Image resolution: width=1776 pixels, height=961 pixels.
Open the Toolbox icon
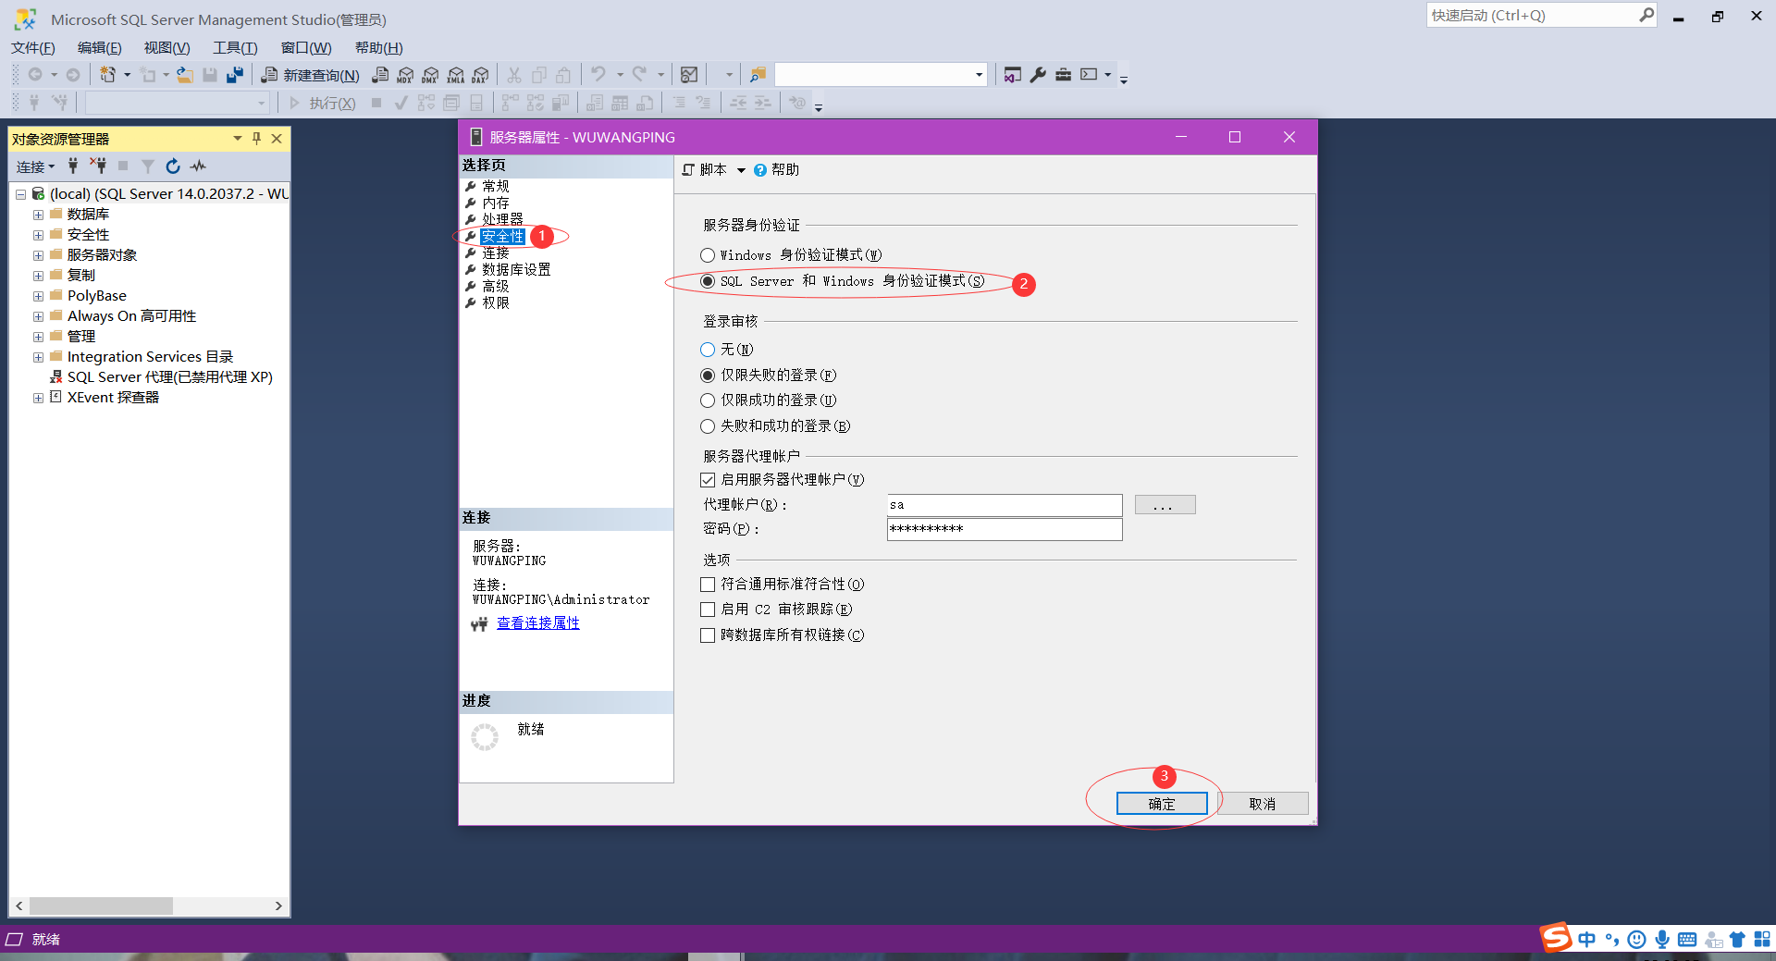pos(1063,75)
